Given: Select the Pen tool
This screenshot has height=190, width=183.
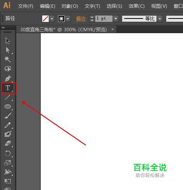Looking at the screenshot, I should (x=8, y=78).
